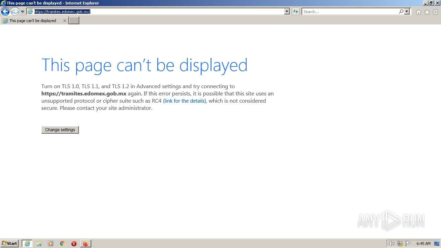Viewport: 441px width, 248px height.
Task: Restore down the Internet Explorer window
Action: click(x=431, y=3)
